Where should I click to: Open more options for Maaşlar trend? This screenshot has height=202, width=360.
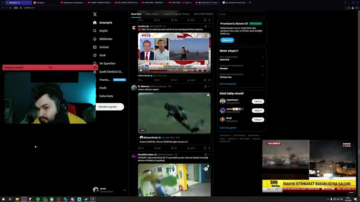(263, 66)
